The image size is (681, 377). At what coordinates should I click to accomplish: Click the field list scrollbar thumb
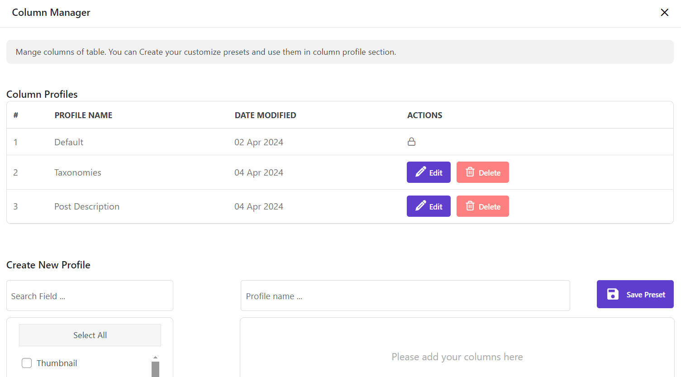(155, 369)
